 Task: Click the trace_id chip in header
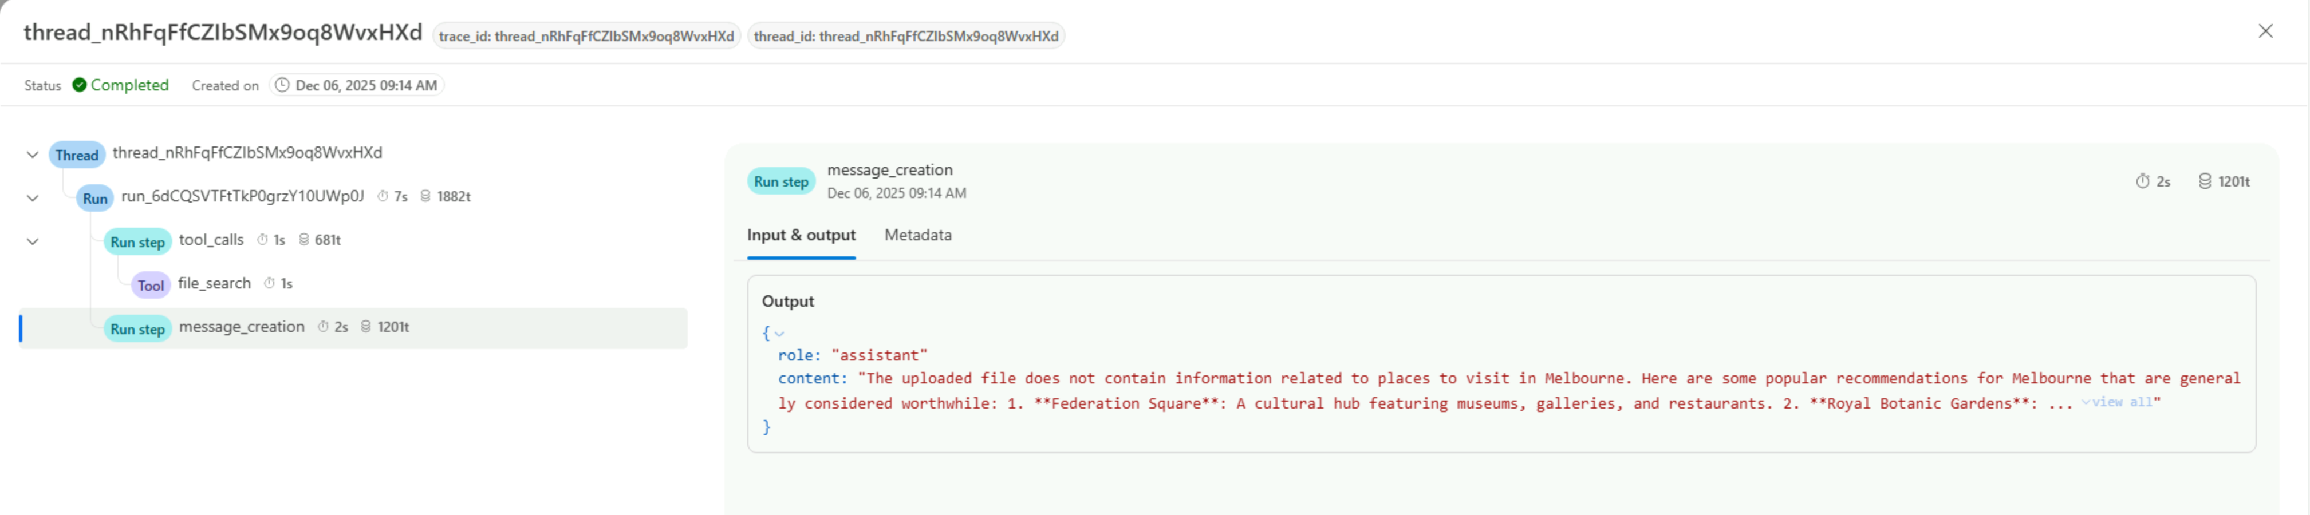(586, 36)
